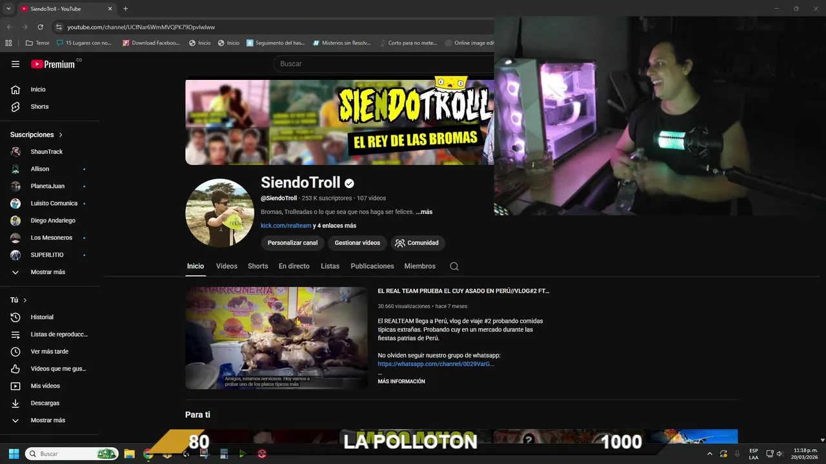The width and height of the screenshot is (826, 464).
Task: Select the Inicio channel tab
Action: click(x=196, y=266)
